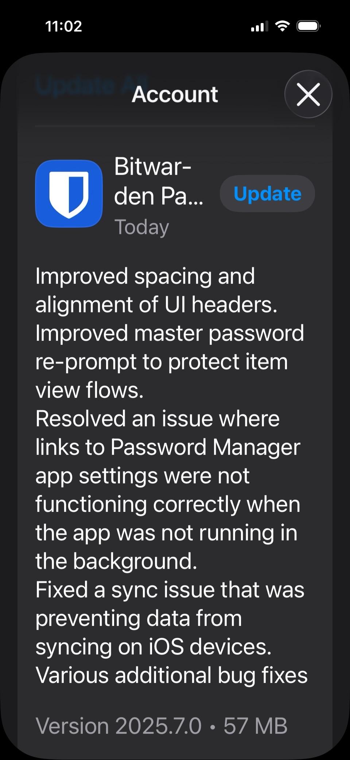
Task: Tap the 'Various additional bug fixes' line
Action: point(172,675)
